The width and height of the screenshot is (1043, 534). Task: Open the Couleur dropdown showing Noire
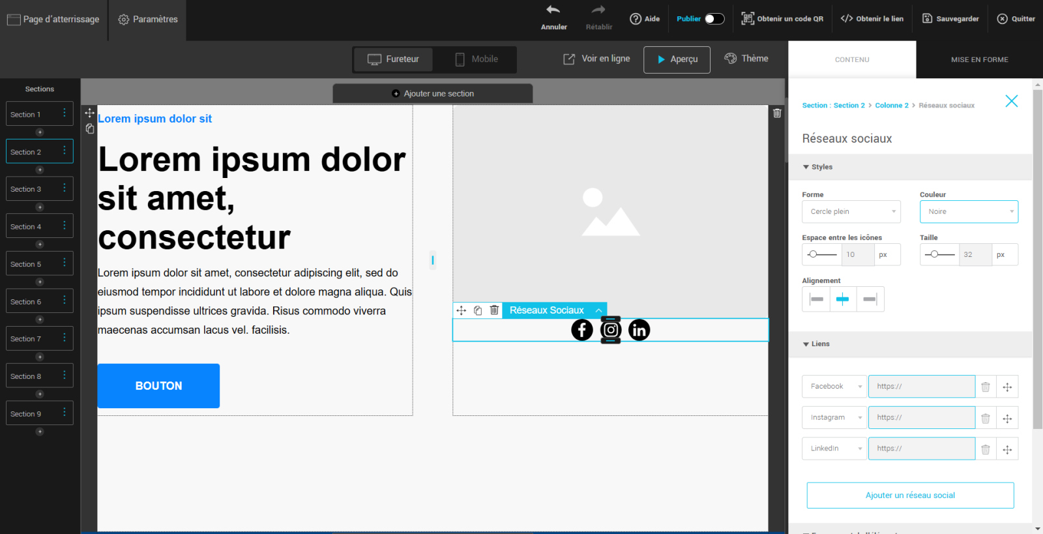click(x=969, y=212)
